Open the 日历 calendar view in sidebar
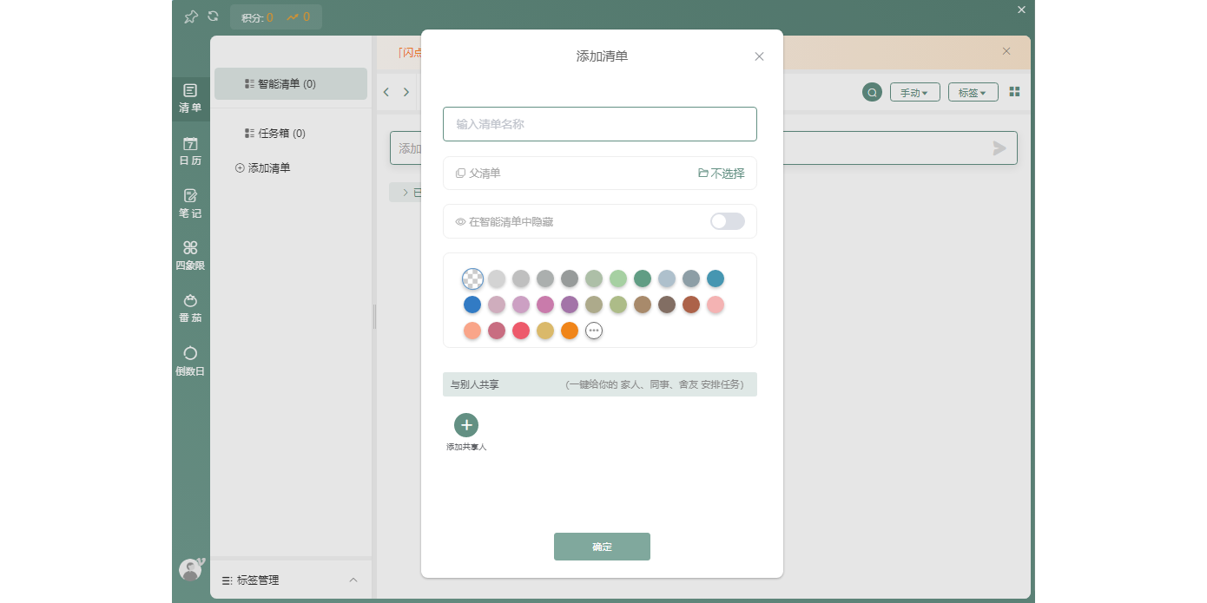This screenshot has height=603, width=1207. click(x=190, y=151)
